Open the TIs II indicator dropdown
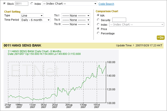 tap(76, 20)
